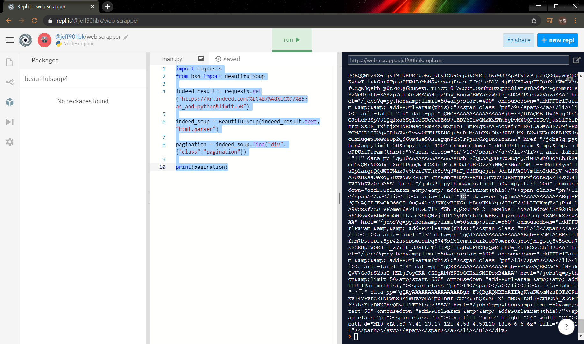Click the editor layout icon beside main.py

(x=201, y=59)
